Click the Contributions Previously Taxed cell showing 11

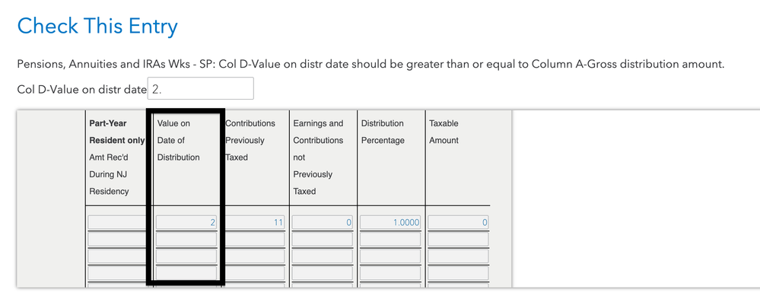[x=254, y=222]
